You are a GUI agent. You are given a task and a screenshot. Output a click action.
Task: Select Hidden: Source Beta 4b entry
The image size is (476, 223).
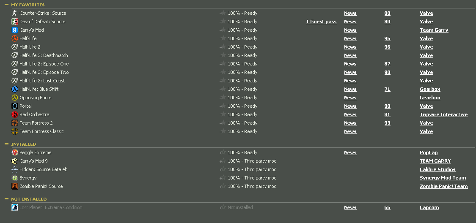[x=44, y=169]
